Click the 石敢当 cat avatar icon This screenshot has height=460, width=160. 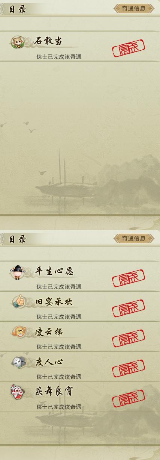17,42
